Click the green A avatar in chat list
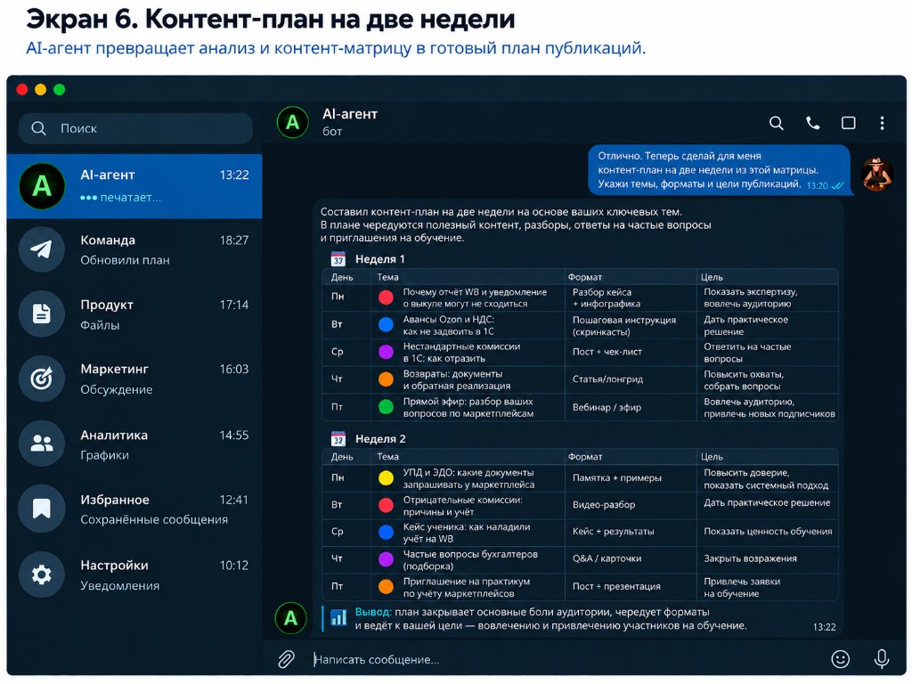The width and height of the screenshot is (912, 684). tap(41, 186)
